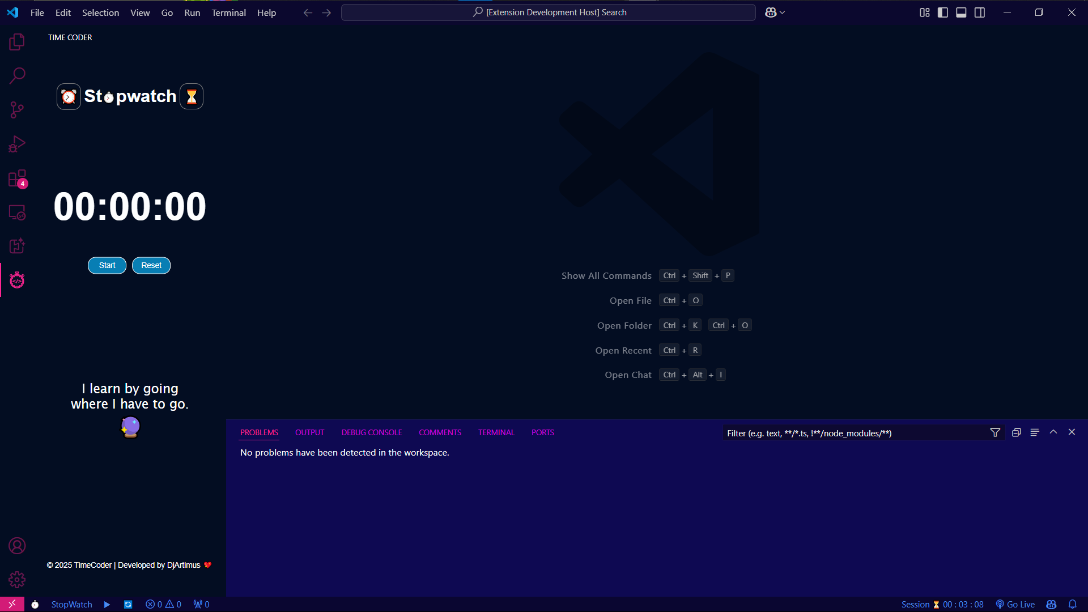Click the Problems filter input field
This screenshot has width=1088, height=612.
(x=850, y=432)
